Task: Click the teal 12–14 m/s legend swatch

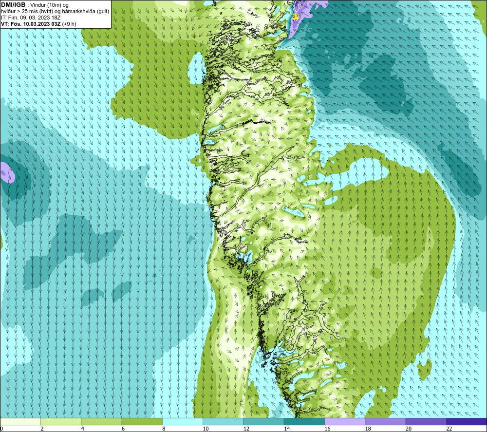Action: [263, 421]
